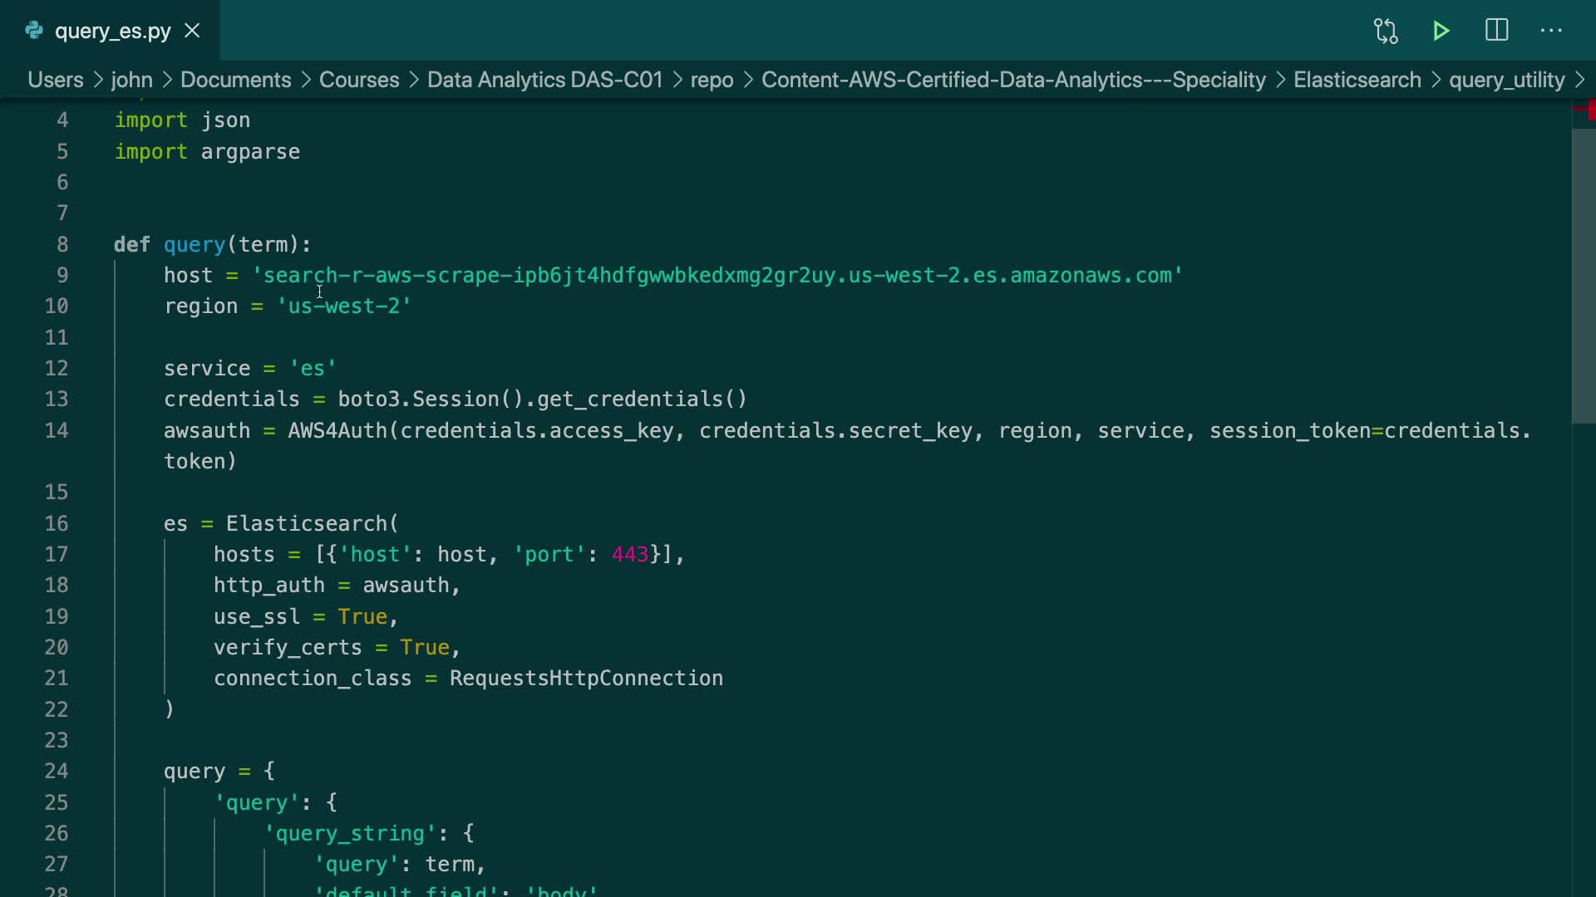
Task: Select the Elasticsearch breadcrumb folder
Action: pos(1357,80)
